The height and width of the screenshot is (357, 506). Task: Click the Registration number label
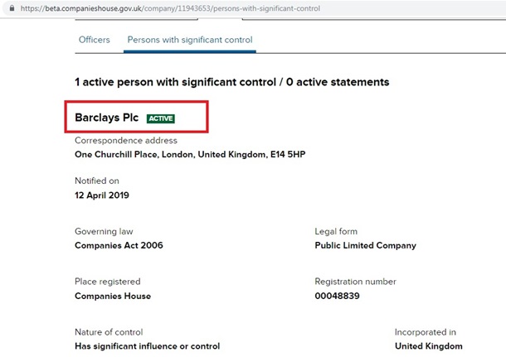point(358,282)
